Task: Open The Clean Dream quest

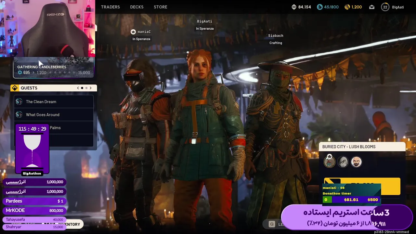Action: point(54,102)
